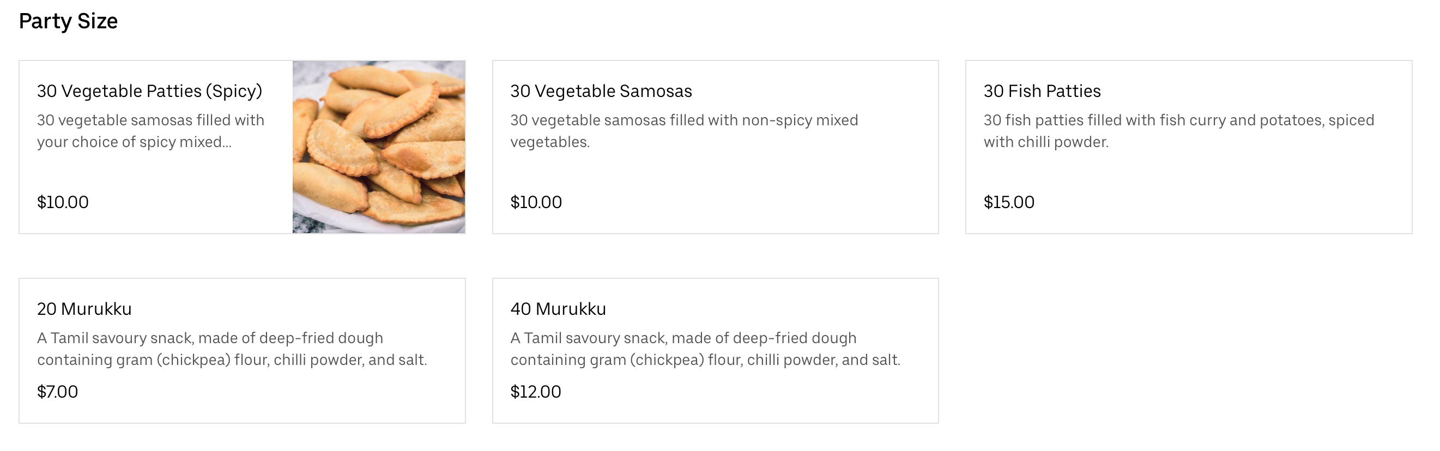
Task: Click the 20 Murukku Tamil snack description
Action: pyautogui.click(x=232, y=349)
